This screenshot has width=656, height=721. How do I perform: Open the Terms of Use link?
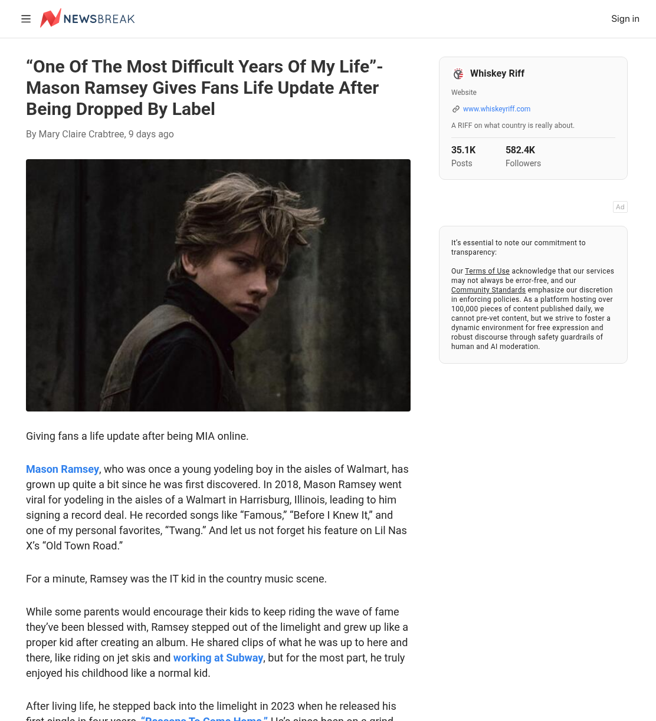tap(487, 271)
